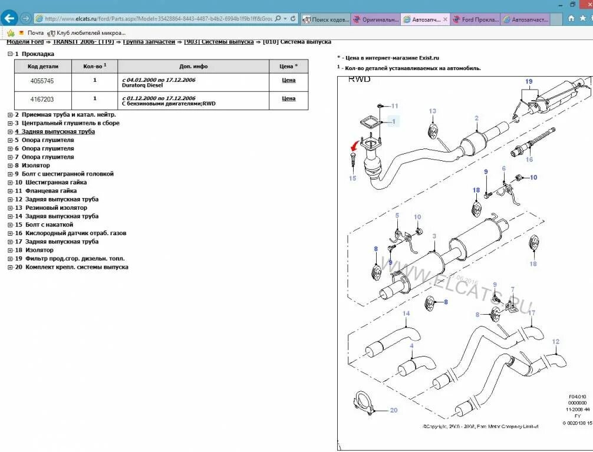
Task: Click the Кол-во column header
Action: pos(94,66)
